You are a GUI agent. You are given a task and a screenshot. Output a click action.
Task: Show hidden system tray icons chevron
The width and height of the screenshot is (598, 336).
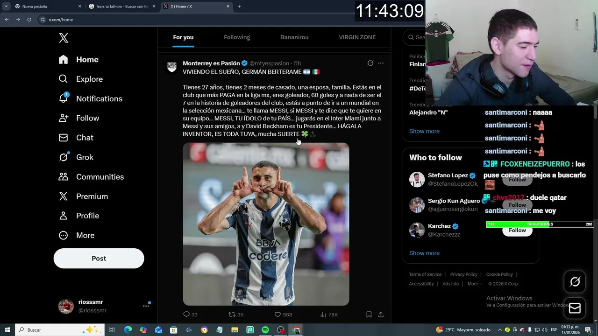pos(500,330)
